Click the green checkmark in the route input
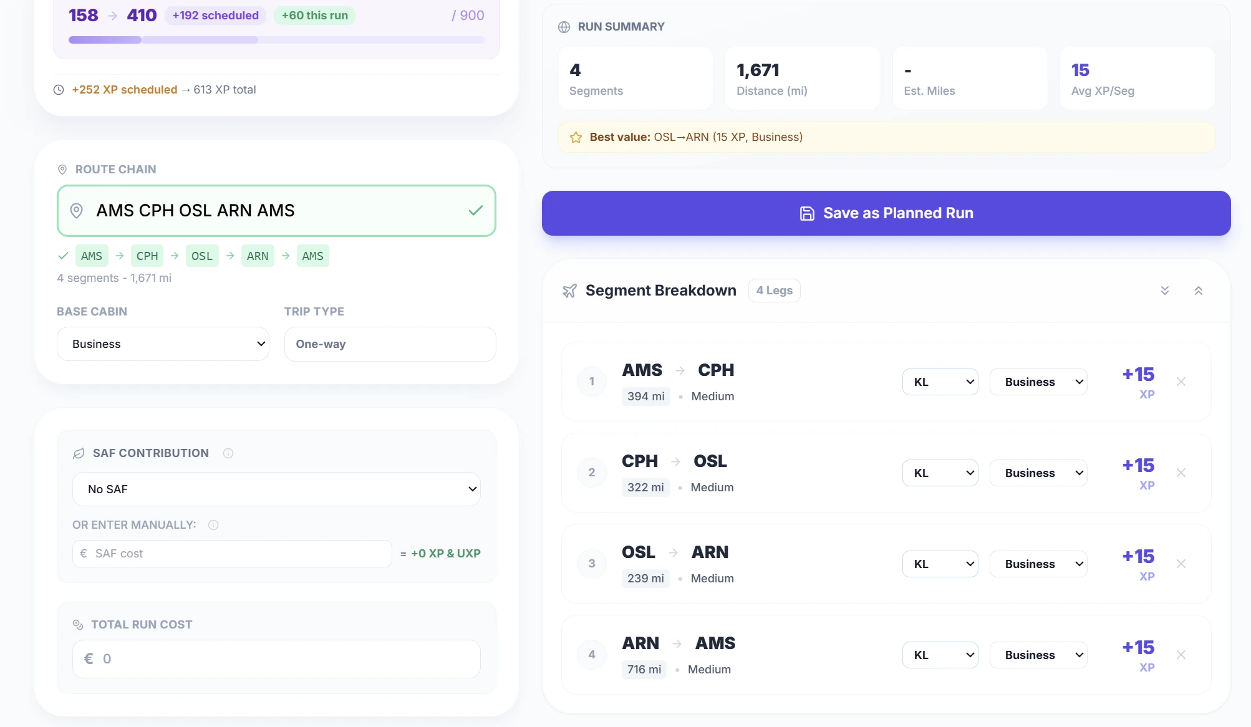The width and height of the screenshot is (1251, 727). pos(475,211)
